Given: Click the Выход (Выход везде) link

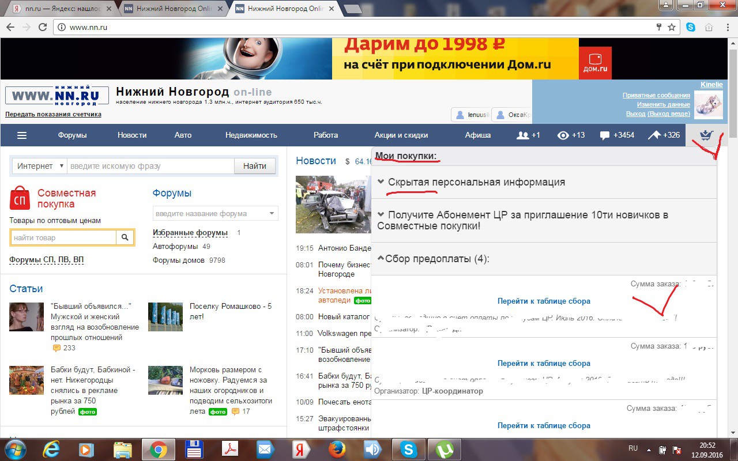Looking at the screenshot, I should 658,114.
